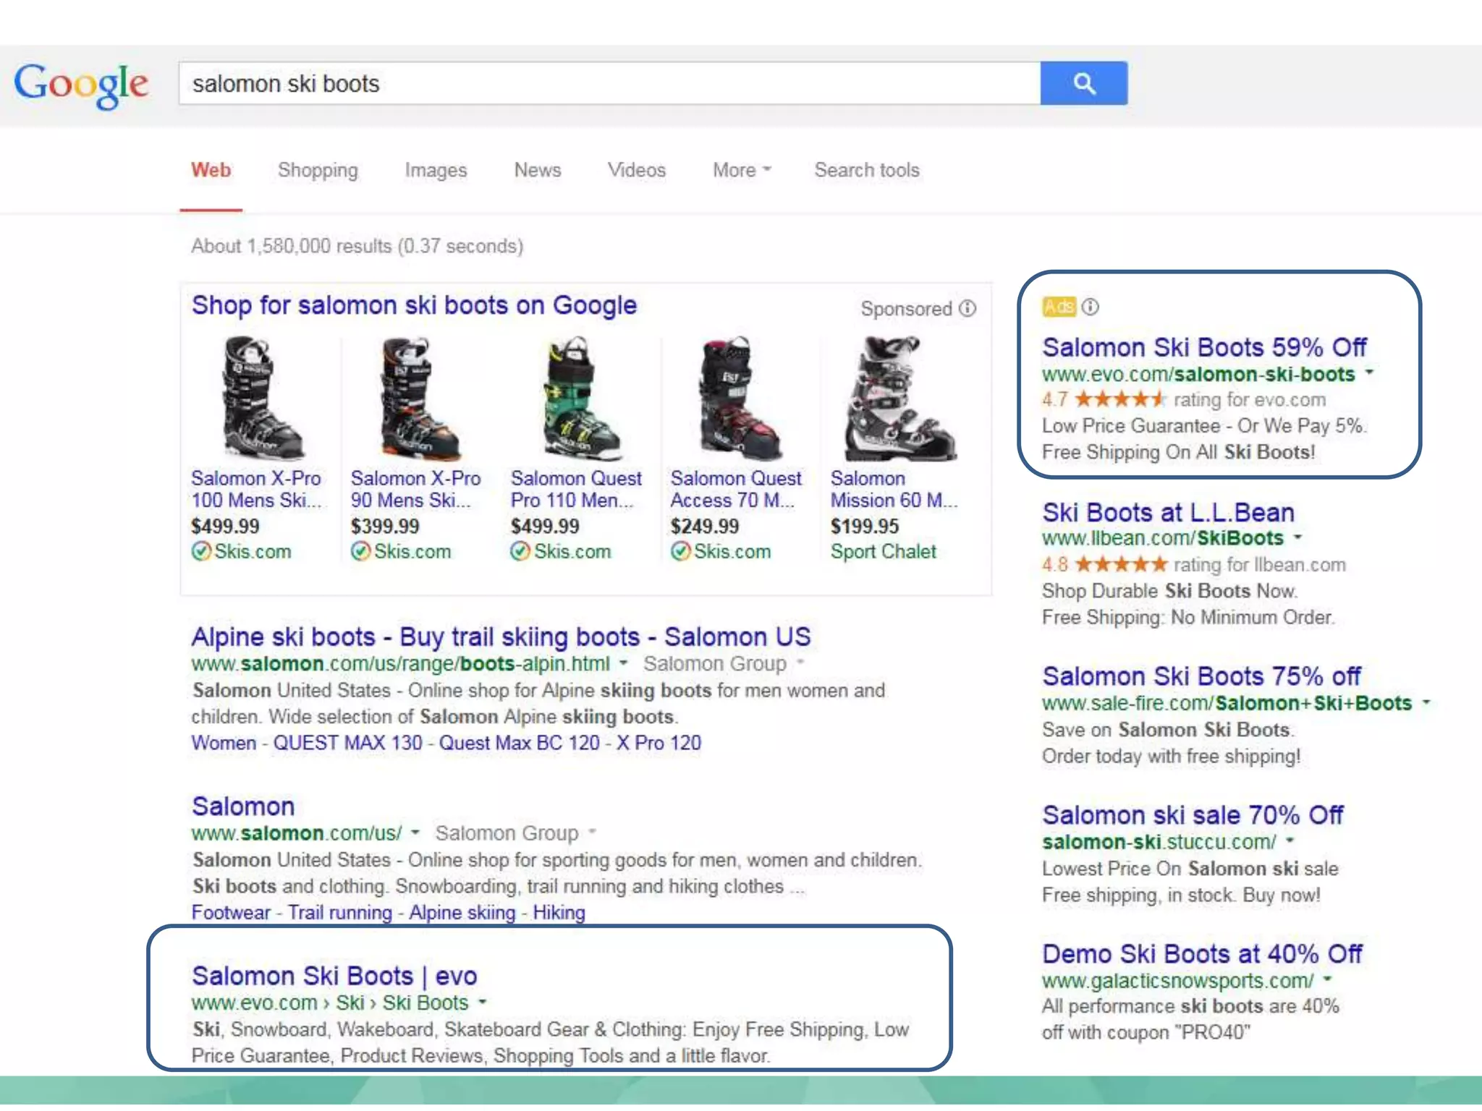Switch to the Shopping tab
Viewport: 1482px width, 1111px height.
318,170
